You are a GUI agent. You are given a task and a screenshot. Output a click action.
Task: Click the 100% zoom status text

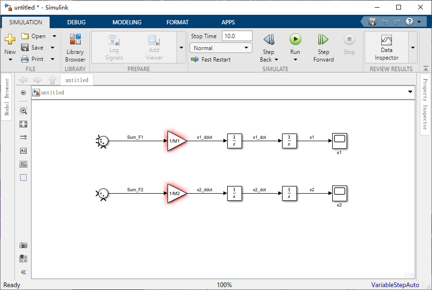click(224, 285)
